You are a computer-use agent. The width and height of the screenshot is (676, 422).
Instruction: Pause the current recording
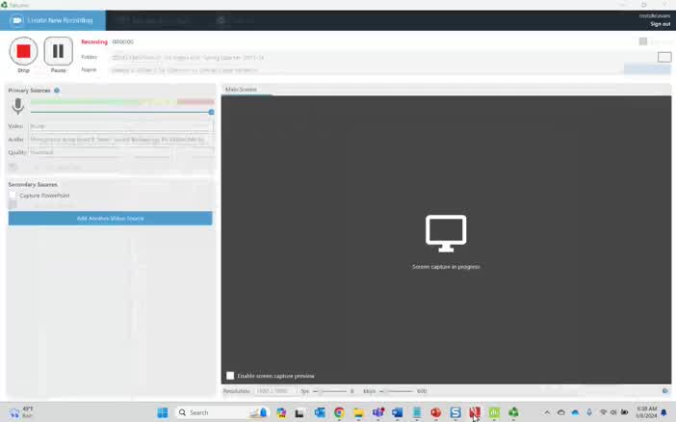[x=58, y=51]
